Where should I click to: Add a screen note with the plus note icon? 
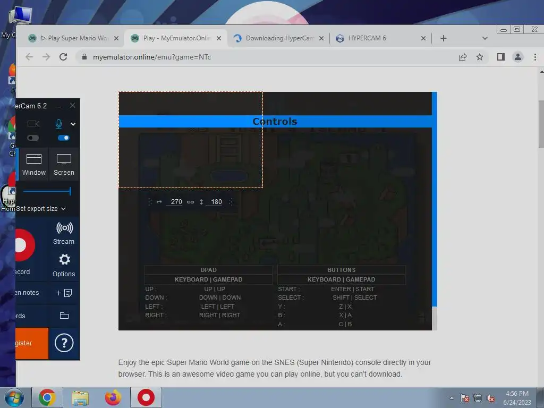pos(64,293)
